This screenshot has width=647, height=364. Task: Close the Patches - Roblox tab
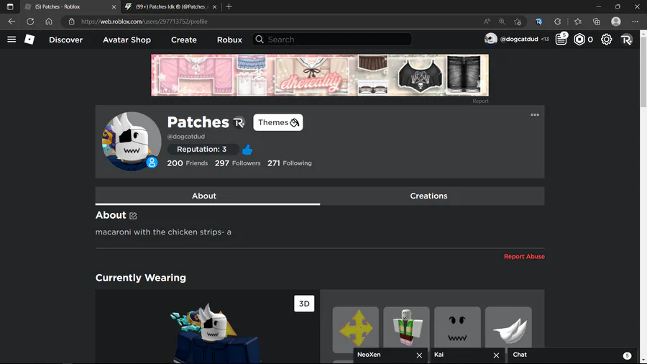tap(114, 7)
